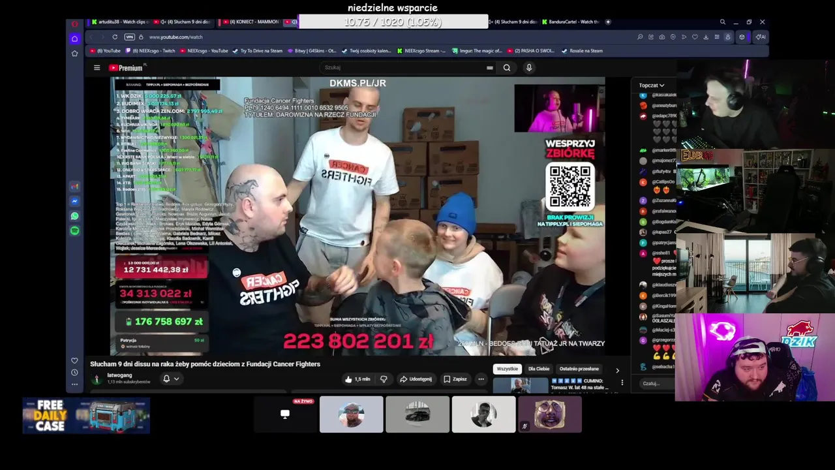Open YouTube guide hamburger menu
This screenshot has height=470, width=835.
(97, 68)
